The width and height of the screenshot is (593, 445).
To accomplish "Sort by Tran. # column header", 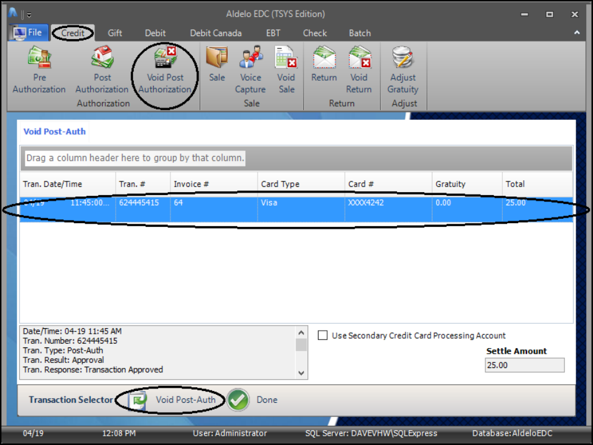I will pyautogui.click(x=143, y=184).
